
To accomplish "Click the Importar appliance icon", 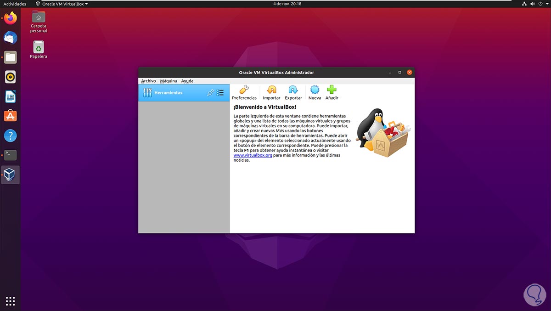I will click(x=271, y=90).
